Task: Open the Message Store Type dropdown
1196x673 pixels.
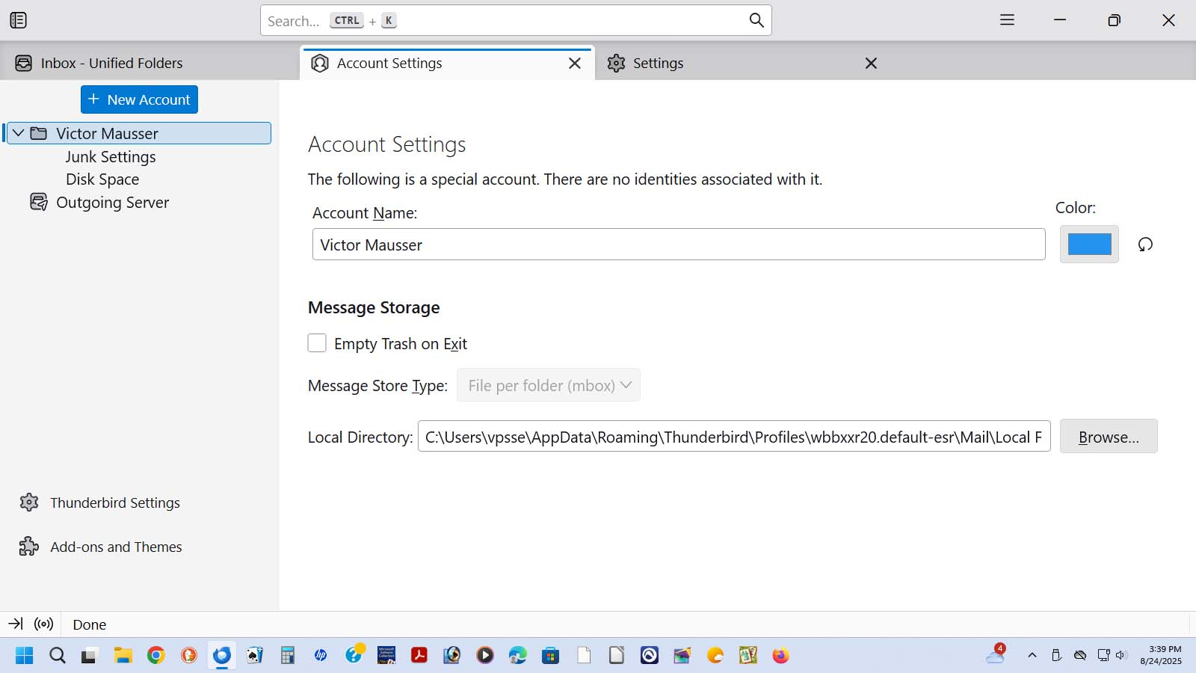Action: pyautogui.click(x=548, y=385)
